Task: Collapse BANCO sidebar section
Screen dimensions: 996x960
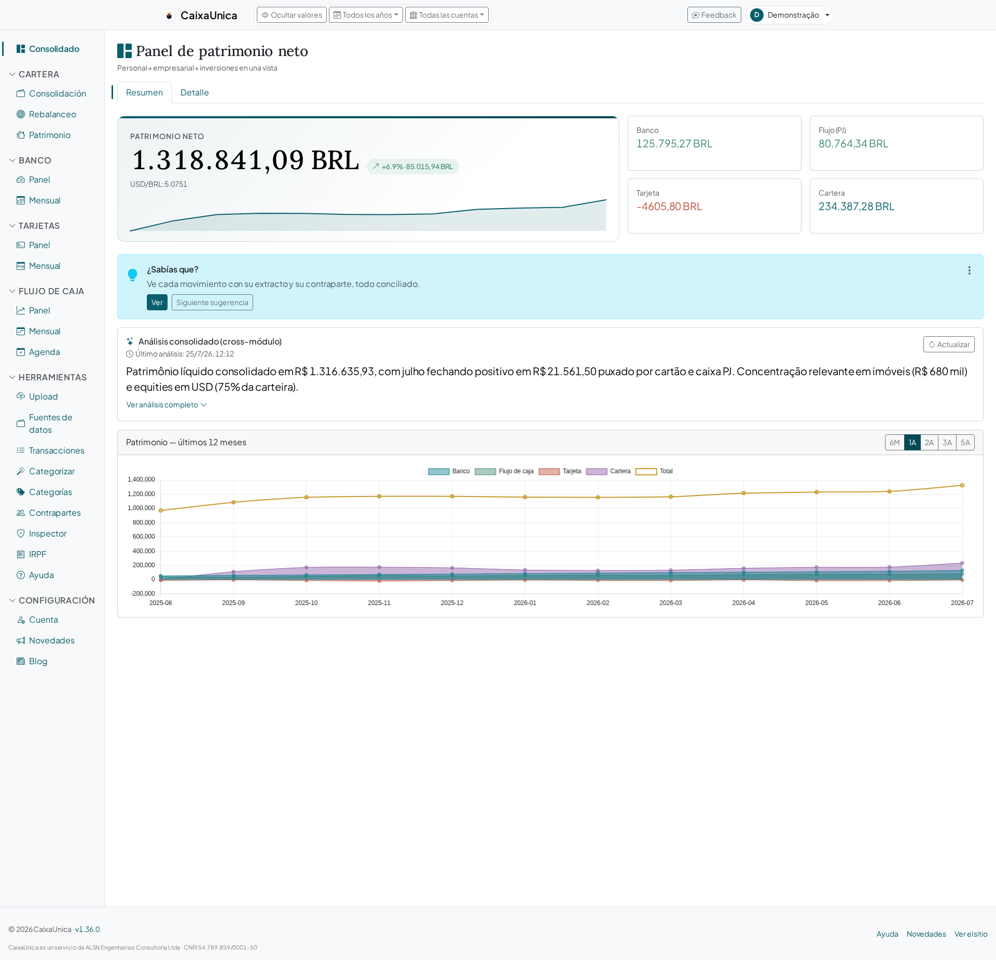Action: tap(31, 160)
